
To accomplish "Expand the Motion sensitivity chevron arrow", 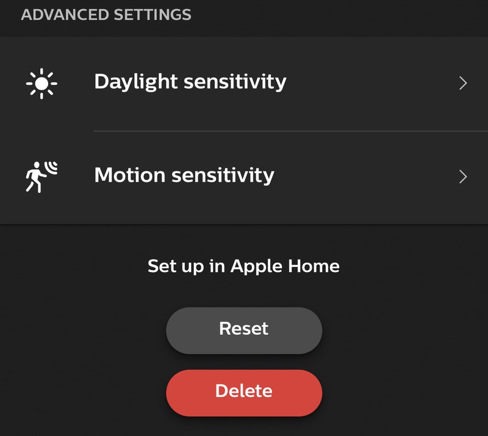I will [x=463, y=177].
